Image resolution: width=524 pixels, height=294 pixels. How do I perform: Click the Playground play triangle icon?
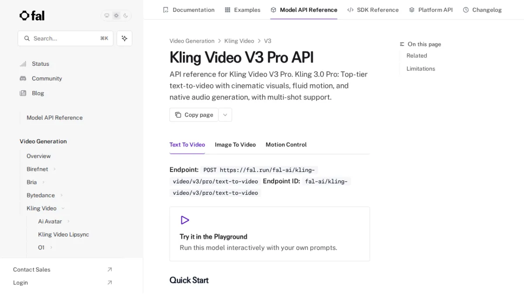pos(185,220)
